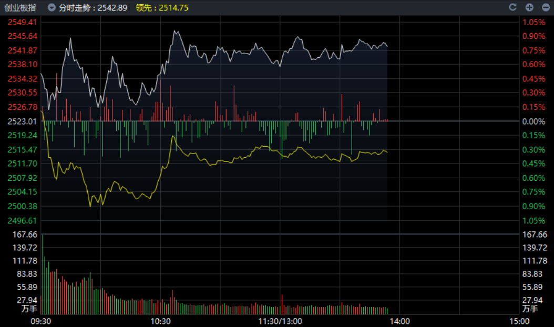Click the left 万手 volume unit label
554x327 pixels.
point(29,309)
